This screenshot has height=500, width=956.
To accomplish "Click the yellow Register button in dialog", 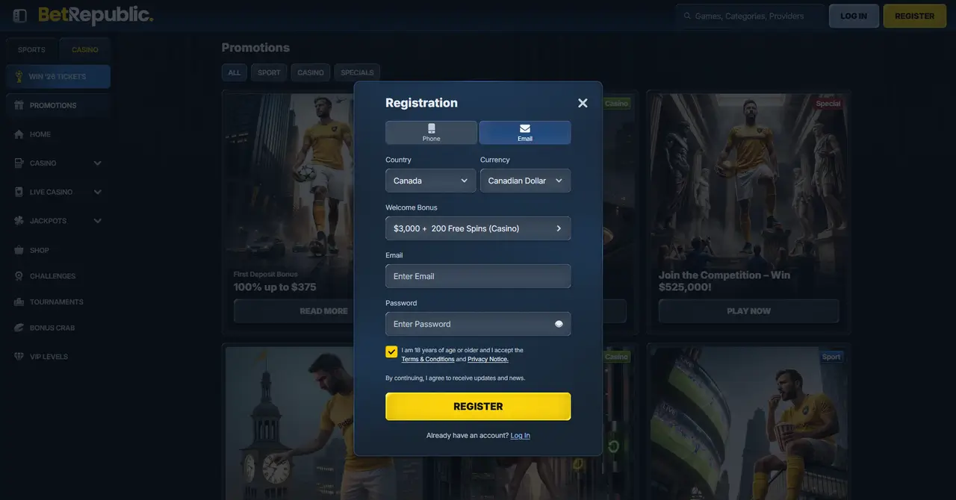I will (x=478, y=407).
